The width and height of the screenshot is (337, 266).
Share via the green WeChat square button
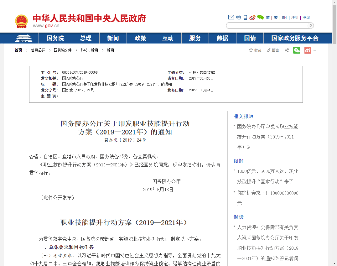click(297, 50)
